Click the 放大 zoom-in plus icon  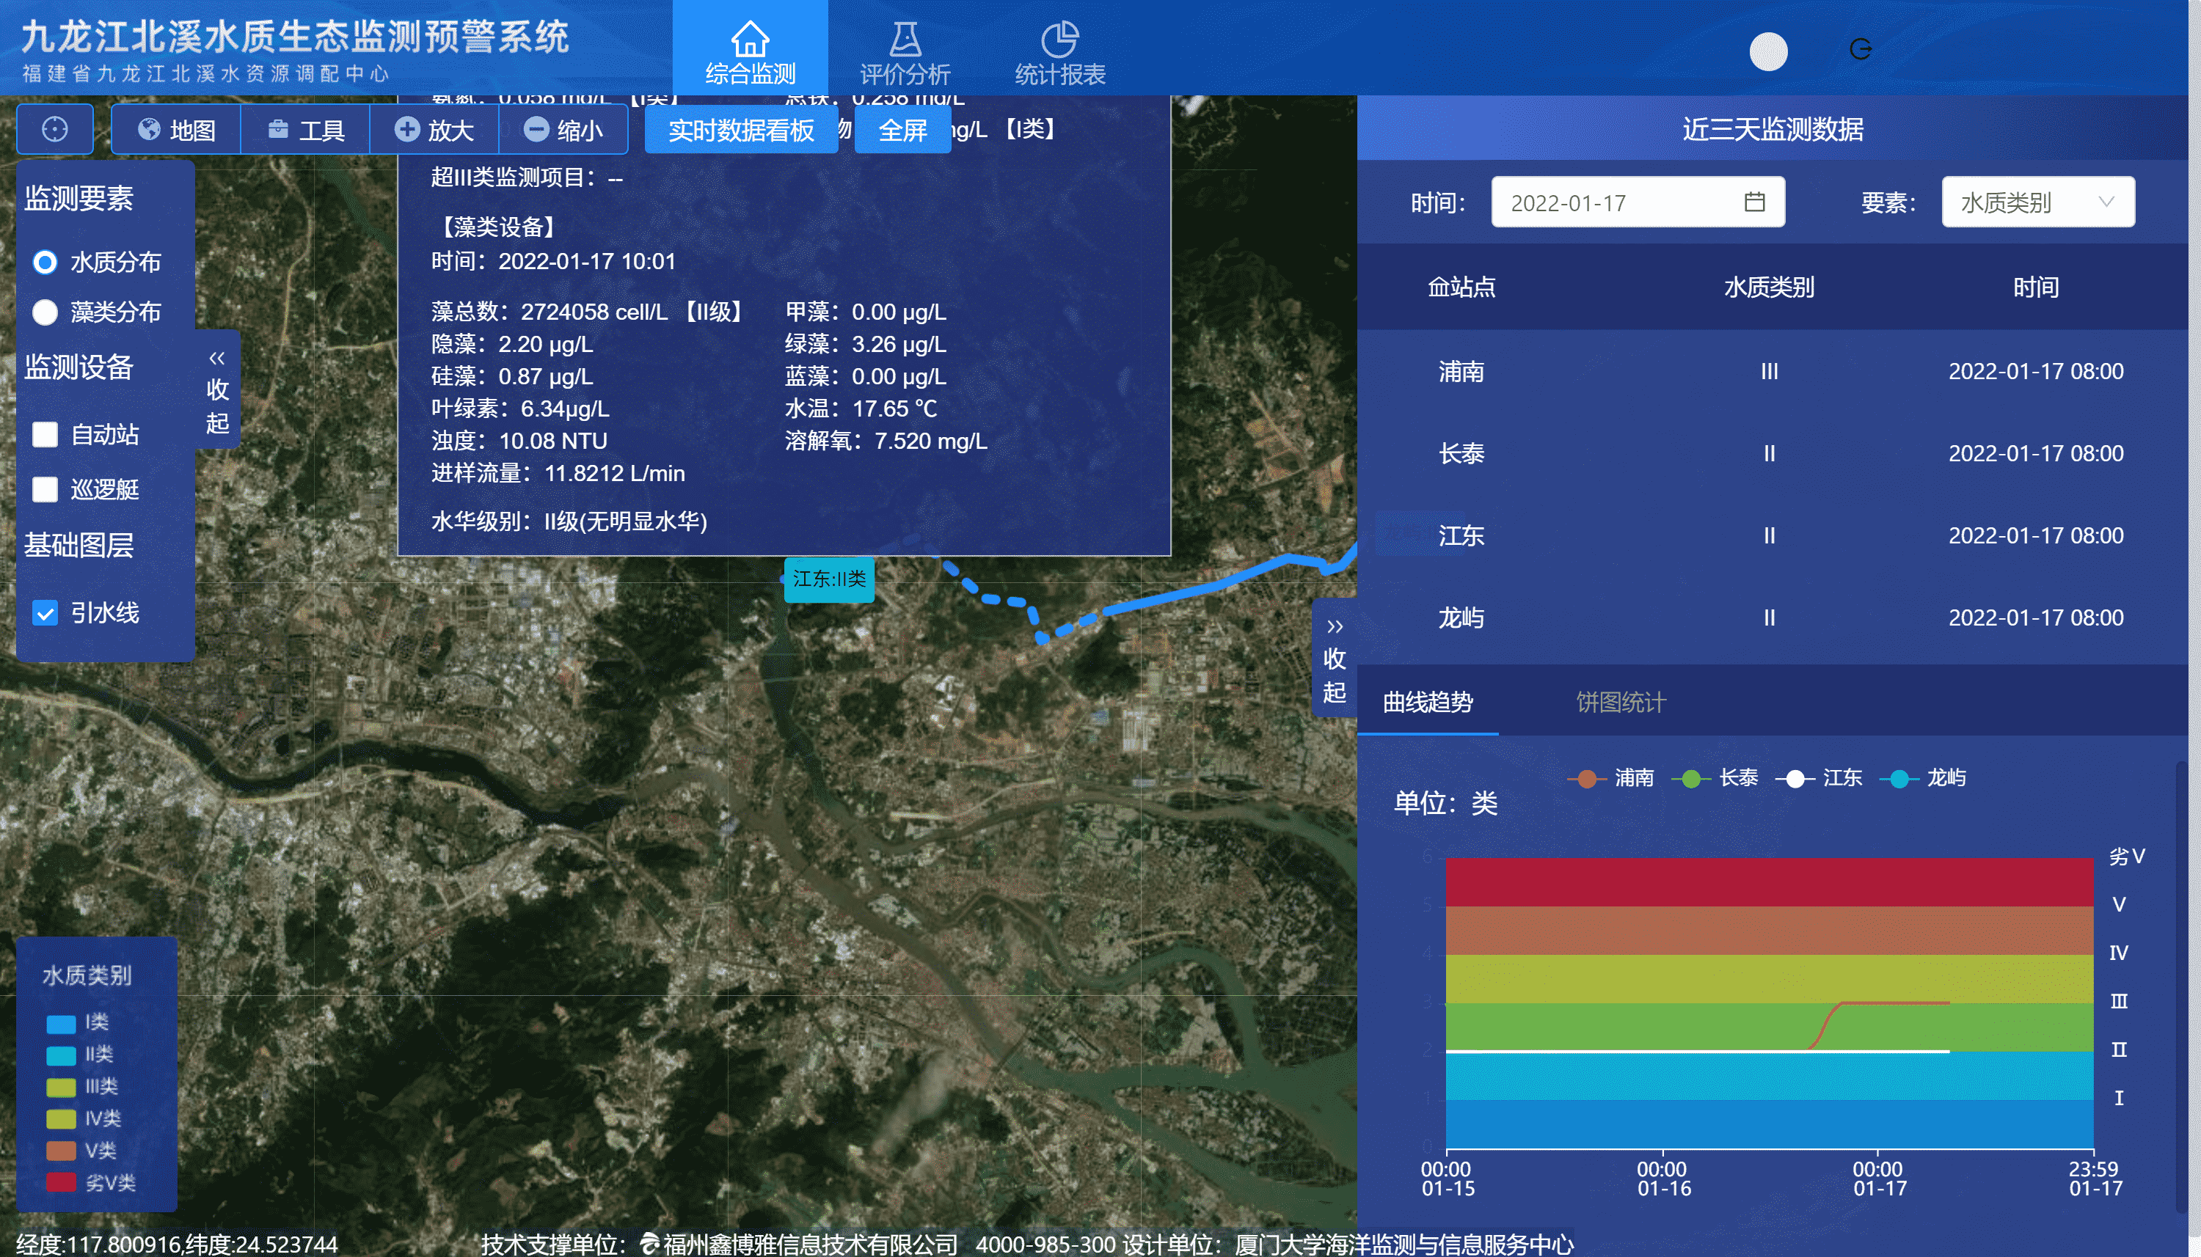(406, 130)
